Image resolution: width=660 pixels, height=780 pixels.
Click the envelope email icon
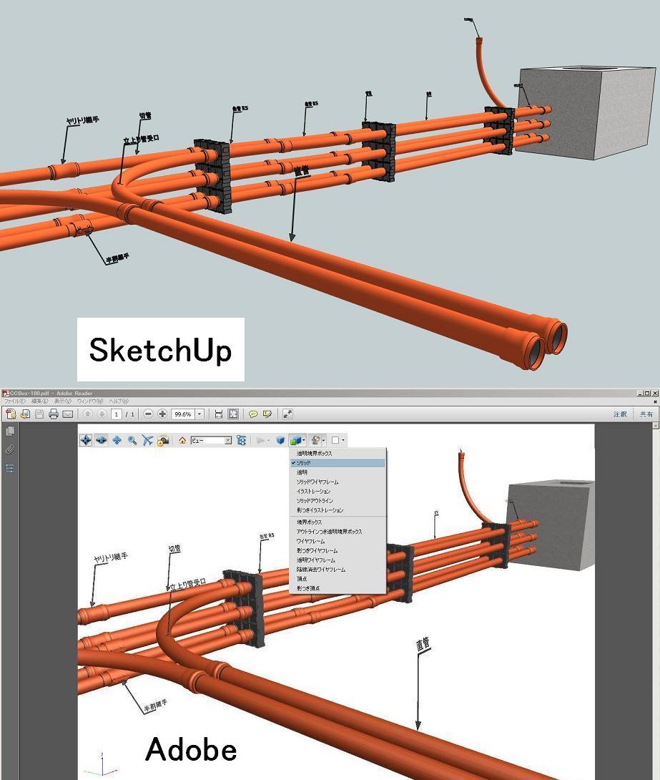(x=68, y=414)
